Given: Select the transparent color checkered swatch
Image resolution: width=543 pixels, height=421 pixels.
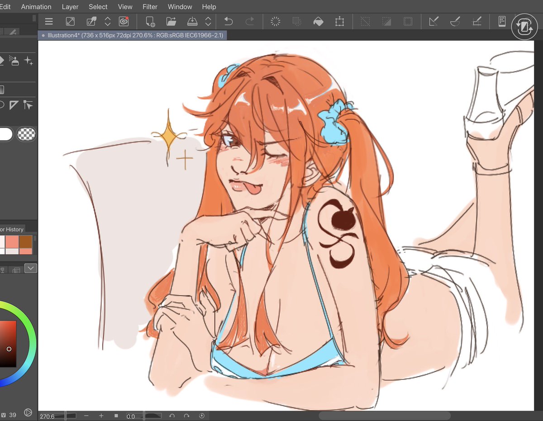Looking at the screenshot, I should (x=26, y=134).
